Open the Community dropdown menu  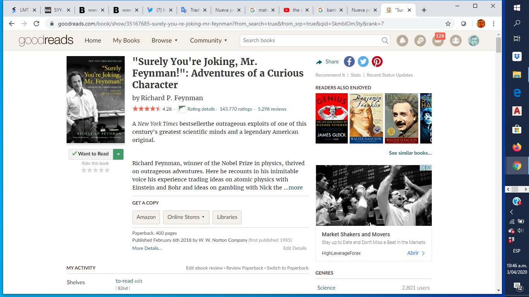(208, 40)
